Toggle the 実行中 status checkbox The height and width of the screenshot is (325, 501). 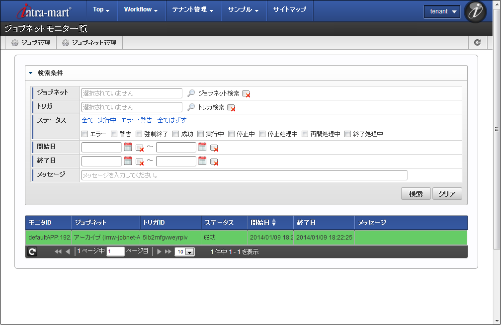pyautogui.click(x=201, y=134)
